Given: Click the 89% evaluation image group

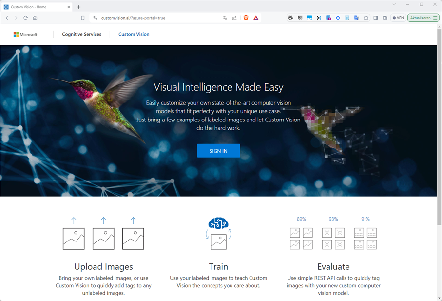Looking at the screenshot, I should click(x=301, y=239).
